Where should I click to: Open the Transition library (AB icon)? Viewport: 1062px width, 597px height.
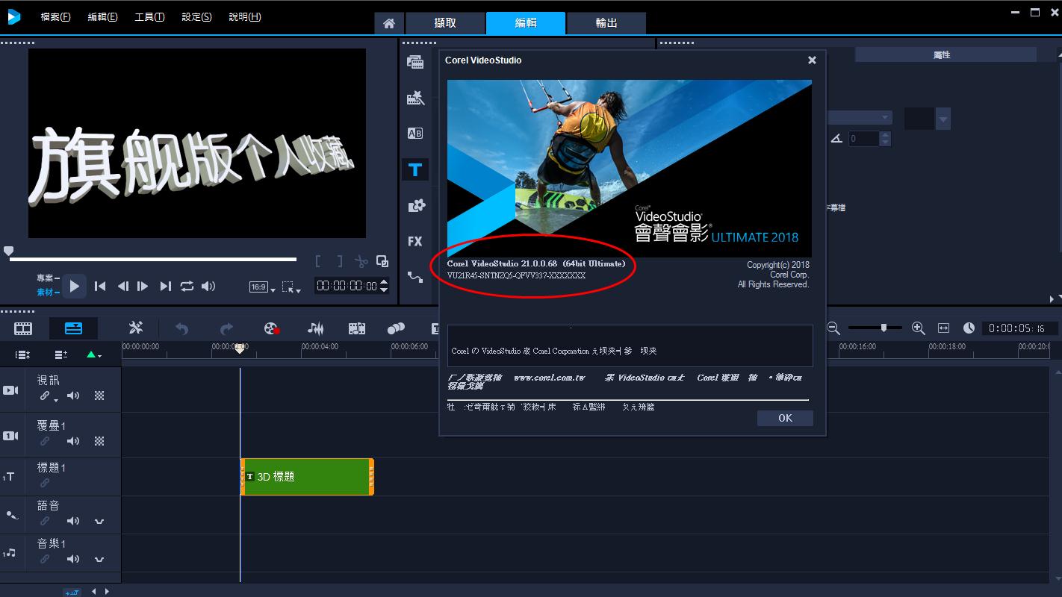[415, 134]
